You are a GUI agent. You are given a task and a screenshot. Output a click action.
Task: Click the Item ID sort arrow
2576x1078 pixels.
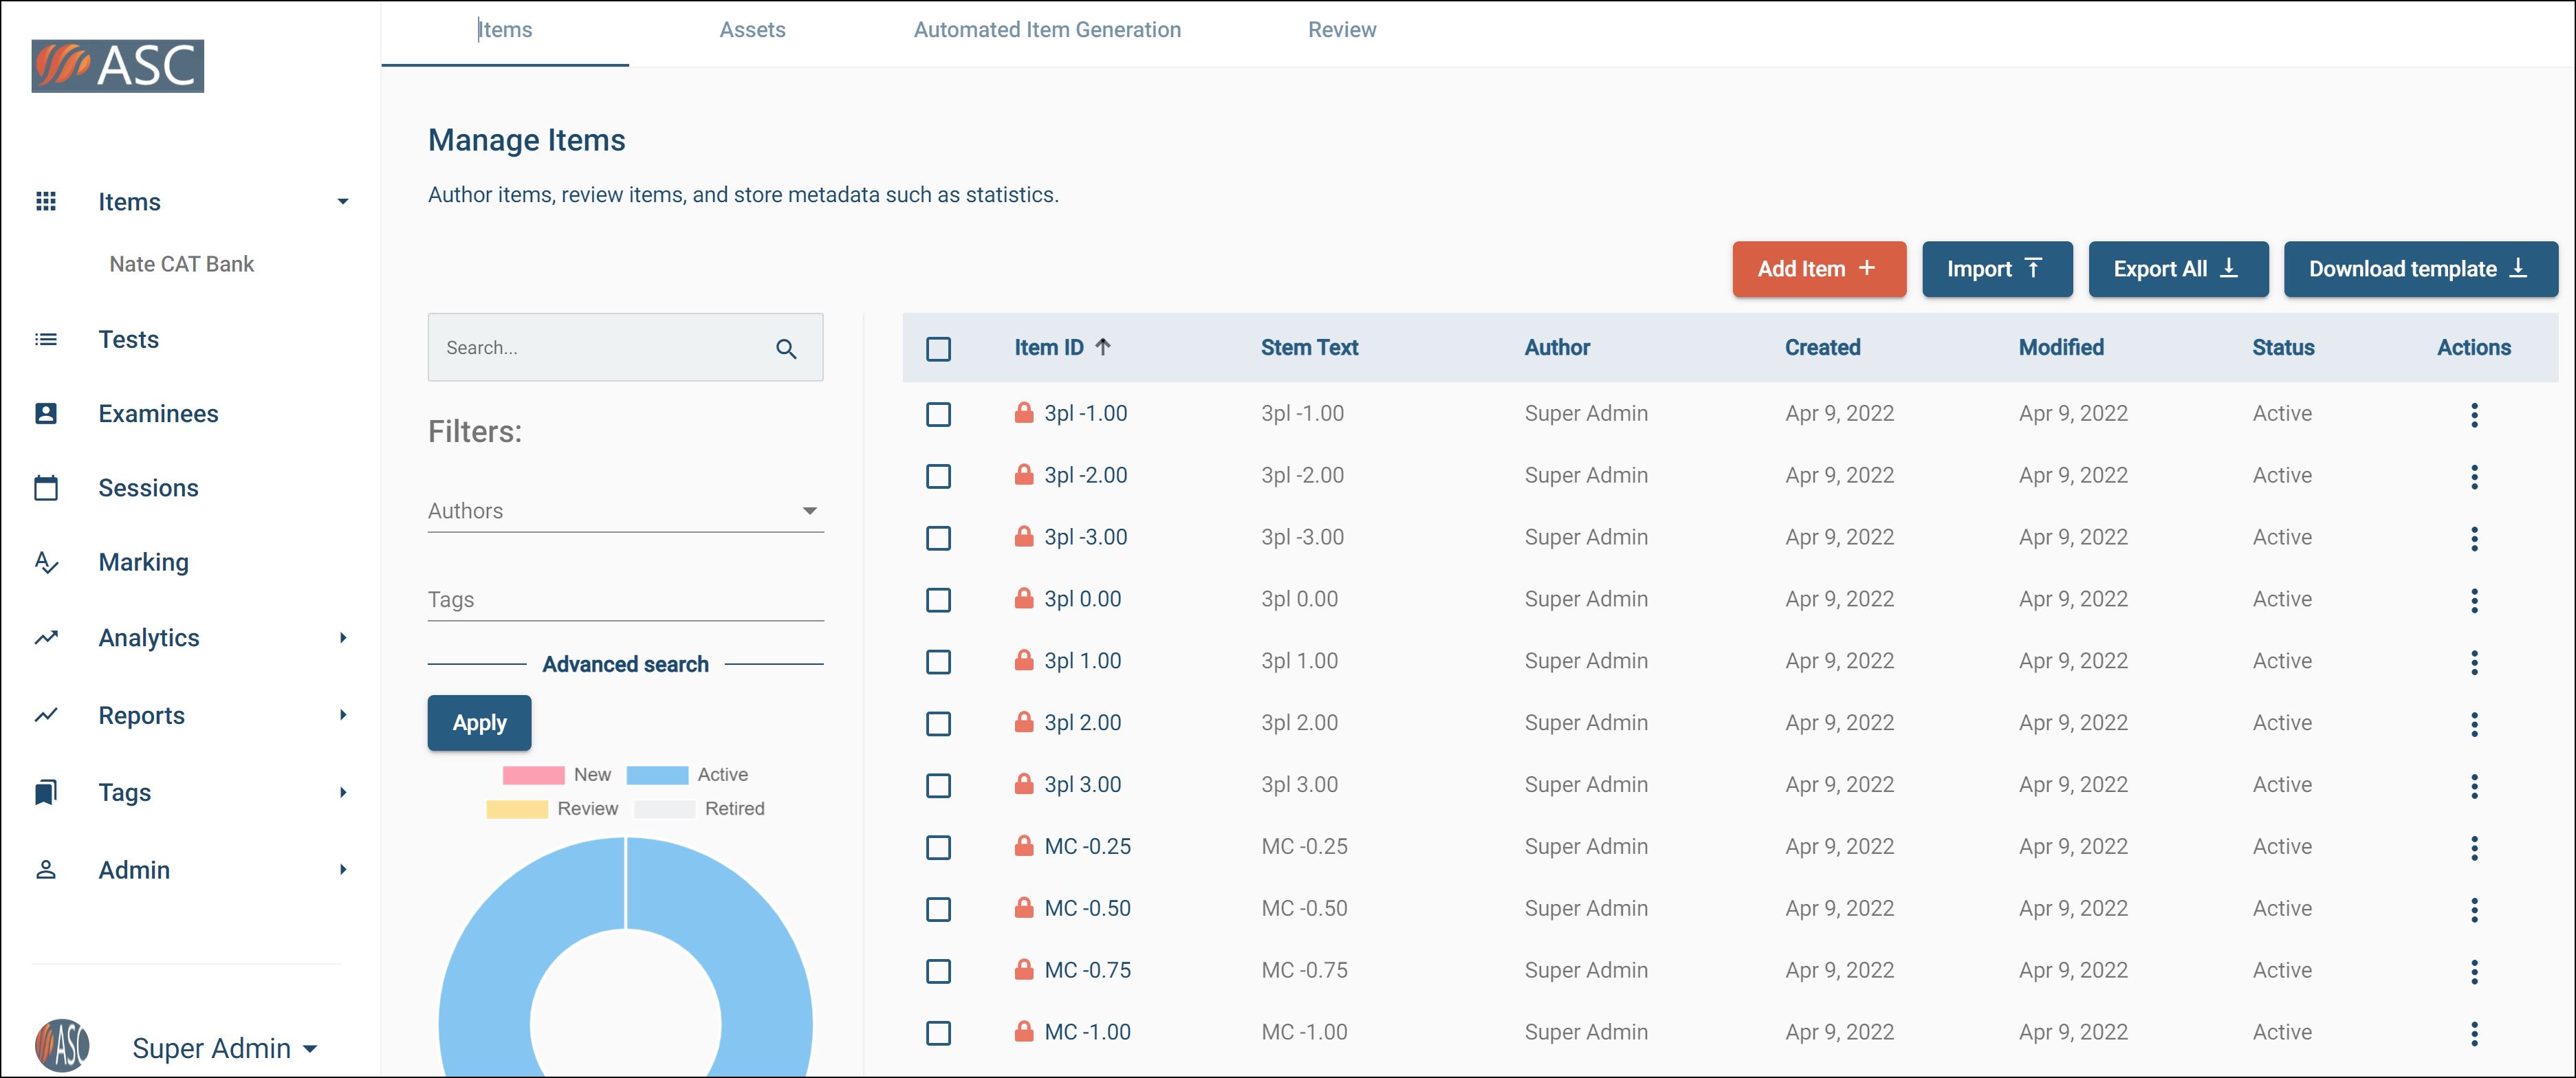[x=1102, y=347]
